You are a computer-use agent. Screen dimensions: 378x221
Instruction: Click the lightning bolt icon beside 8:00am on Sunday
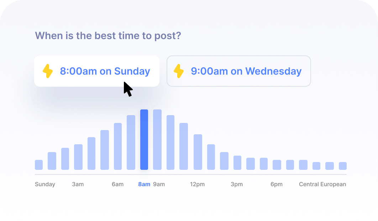click(48, 71)
